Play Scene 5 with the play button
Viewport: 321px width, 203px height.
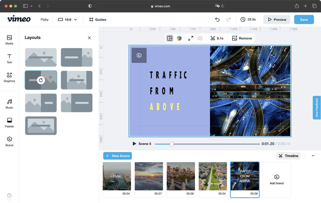[x=134, y=143]
